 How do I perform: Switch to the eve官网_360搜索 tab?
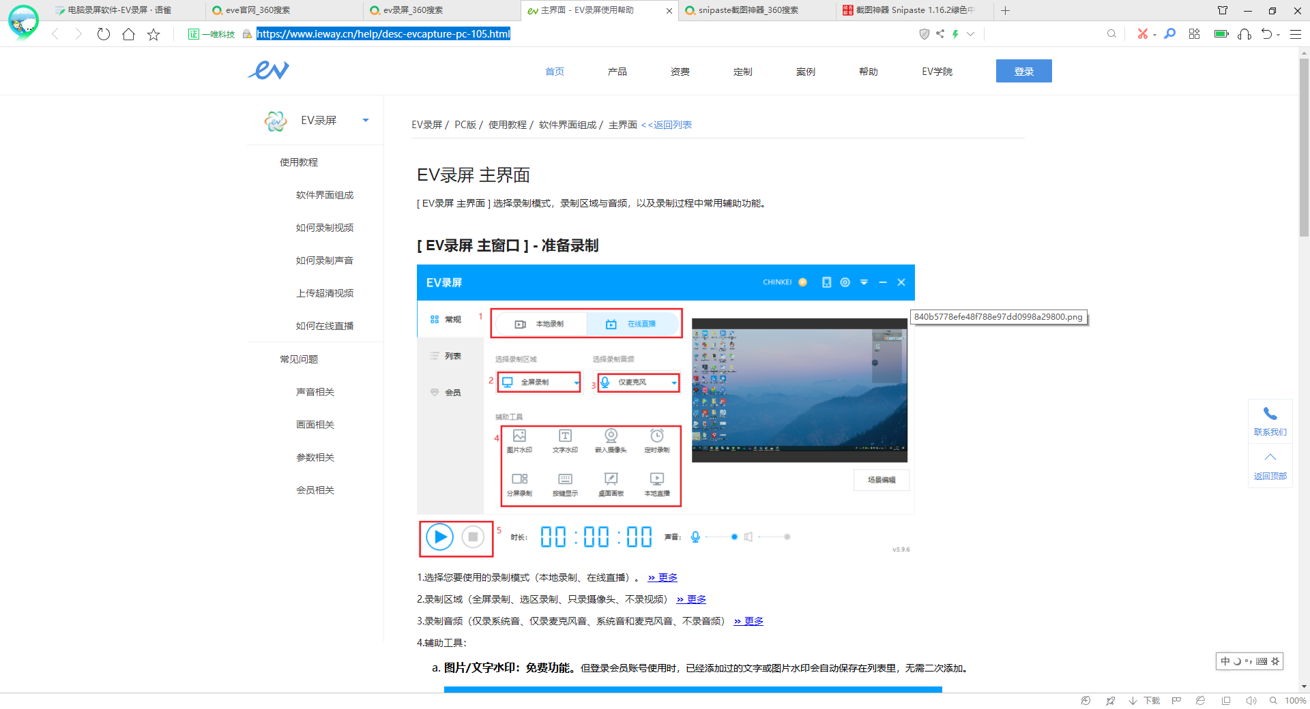coord(284,10)
